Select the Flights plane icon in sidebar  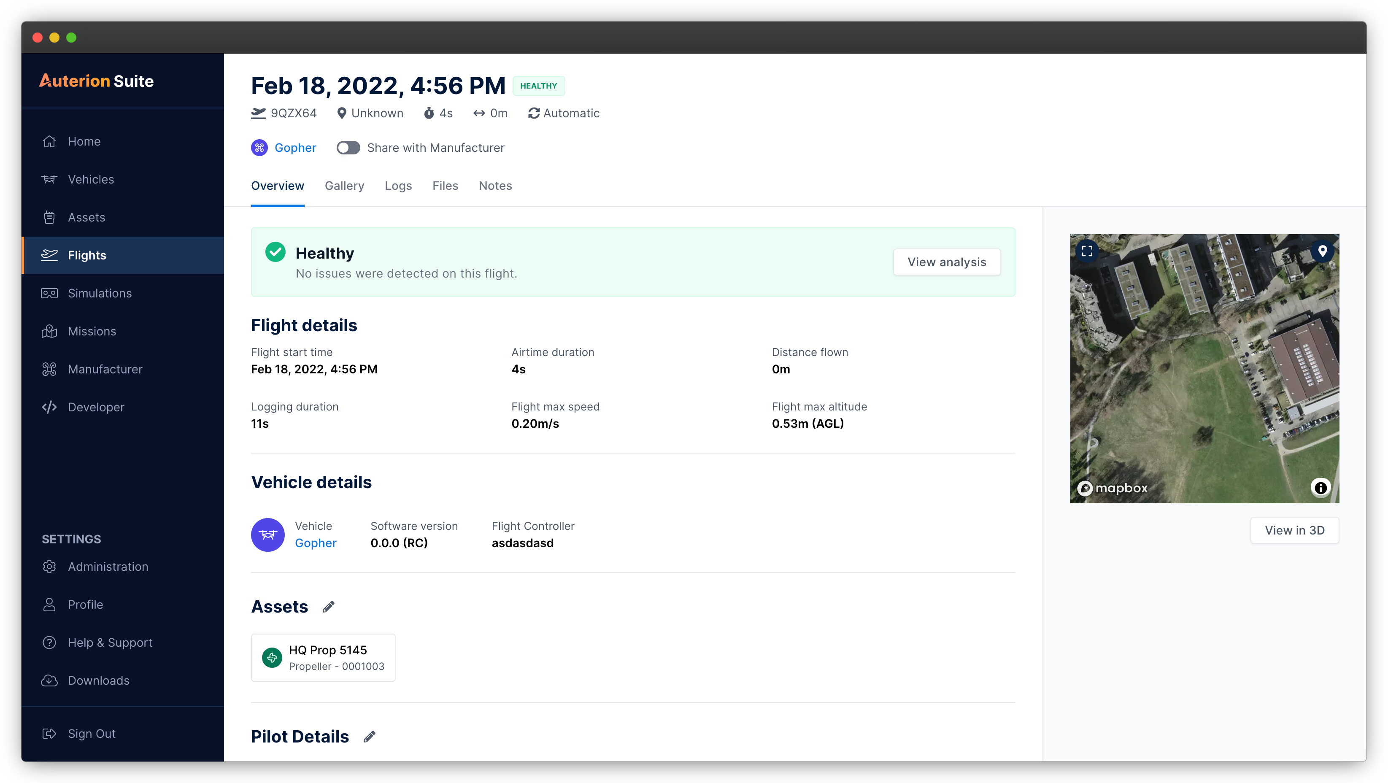(49, 255)
